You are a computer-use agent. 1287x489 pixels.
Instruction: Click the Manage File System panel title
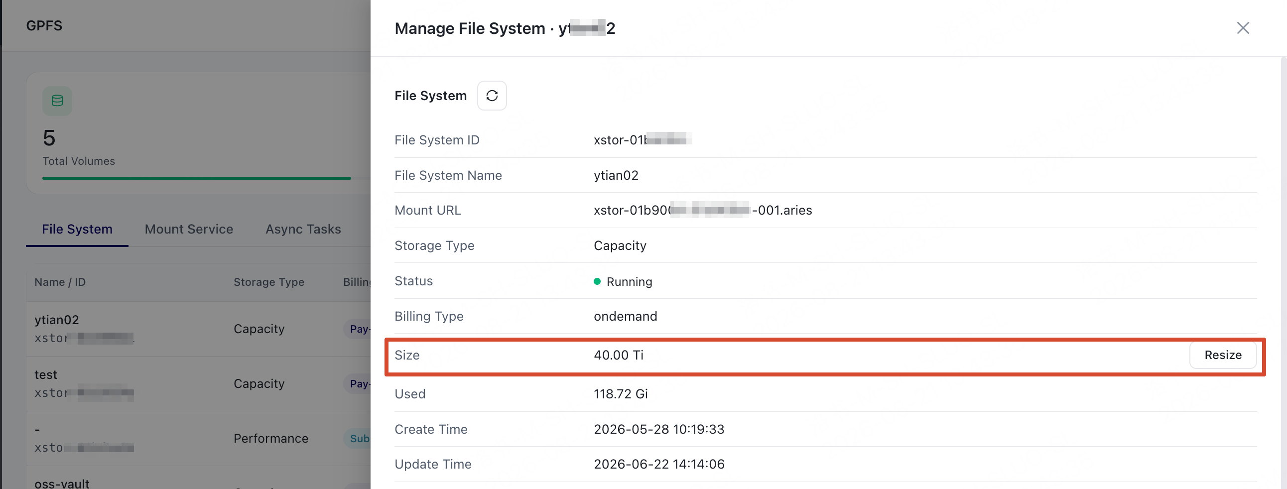click(505, 28)
